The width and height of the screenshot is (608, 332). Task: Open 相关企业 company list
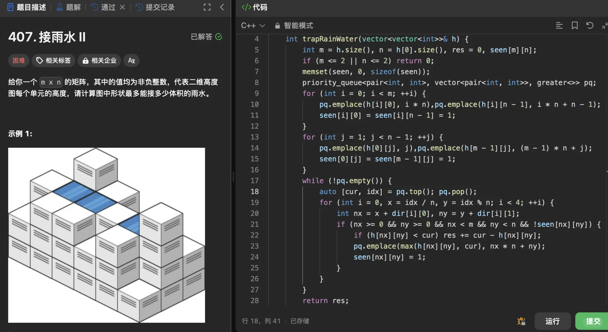[100, 61]
